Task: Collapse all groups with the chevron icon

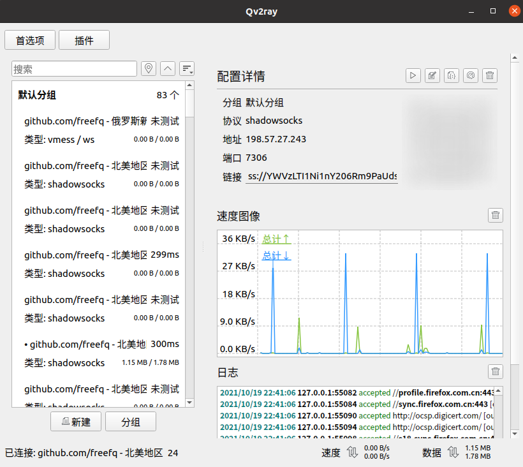Action: pos(167,68)
